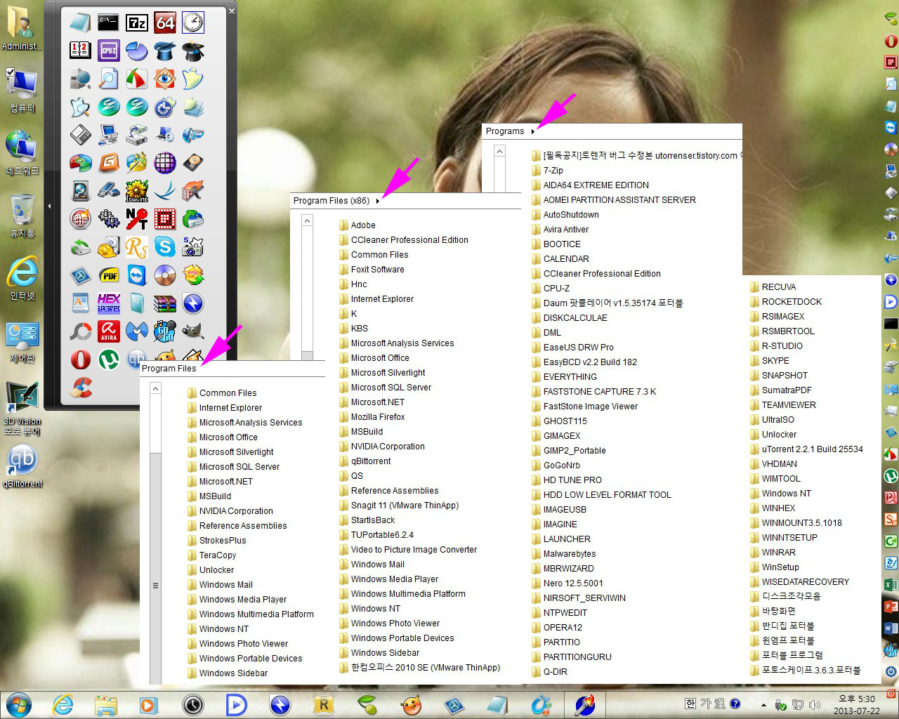Launch the SumatraPDF yellow icon
The width and height of the screenshot is (899, 719).
pos(109,275)
